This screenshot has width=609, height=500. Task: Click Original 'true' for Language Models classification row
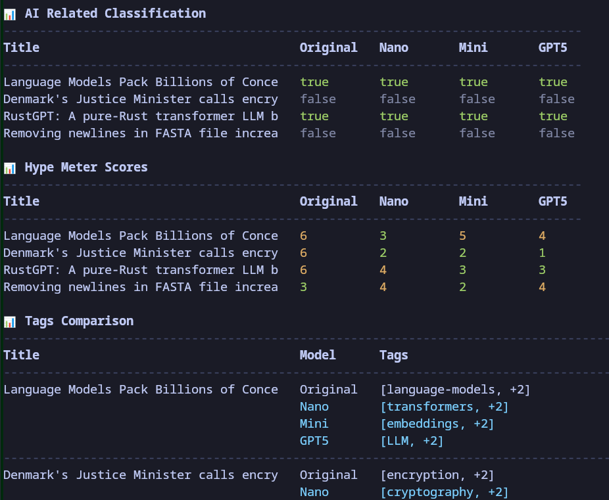click(x=314, y=82)
